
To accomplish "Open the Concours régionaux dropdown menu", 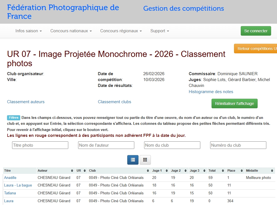I will pyautogui.click(x=121, y=31).
